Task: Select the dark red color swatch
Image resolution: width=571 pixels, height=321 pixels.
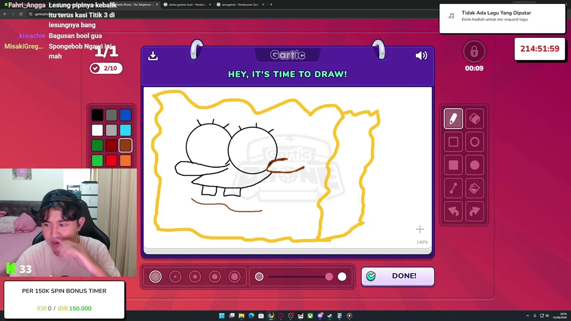Action: 112,145
